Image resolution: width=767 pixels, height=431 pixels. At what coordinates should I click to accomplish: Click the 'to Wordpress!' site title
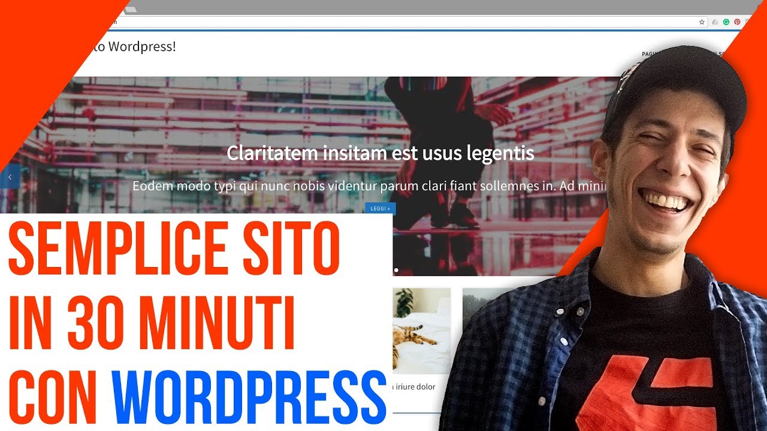coord(135,46)
